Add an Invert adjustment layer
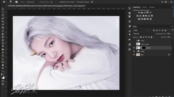The width and height of the screenshot is (174, 97). (x=139, y=19)
